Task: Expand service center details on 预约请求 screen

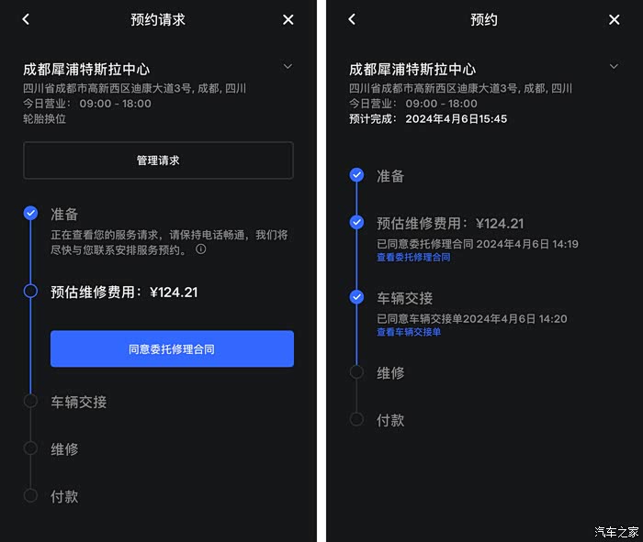Action: pyautogui.click(x=288, y=66)
